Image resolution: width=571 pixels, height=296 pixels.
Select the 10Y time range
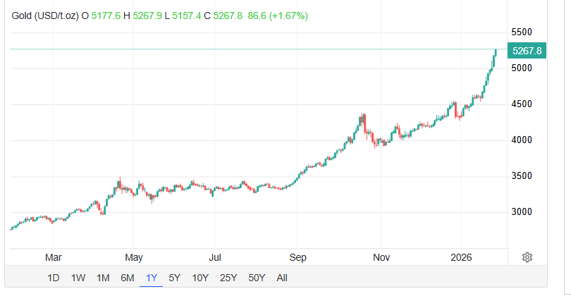[x=200, y=278]
